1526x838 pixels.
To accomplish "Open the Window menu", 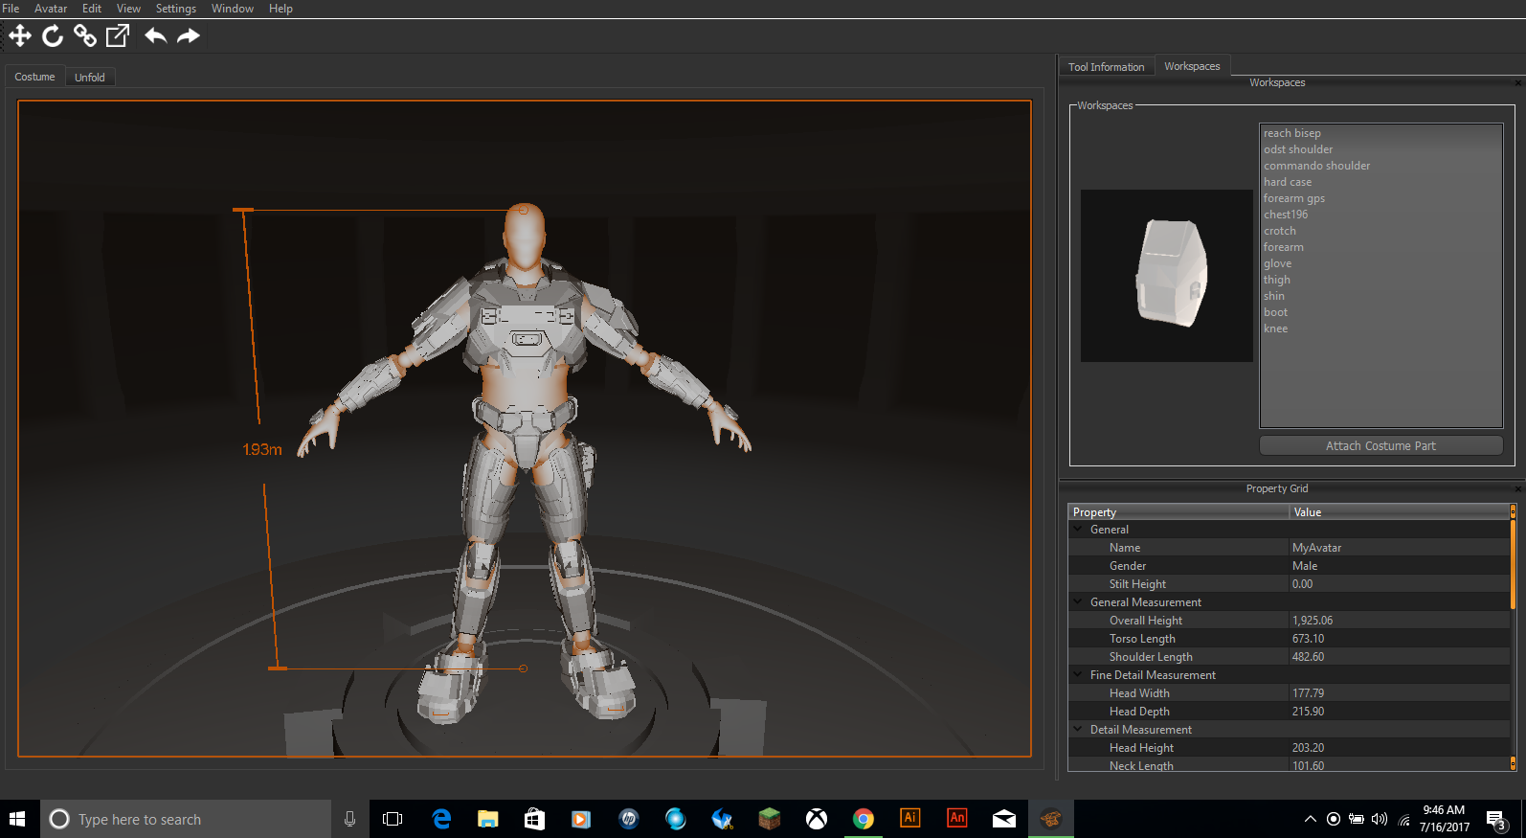I will (233, 9).
